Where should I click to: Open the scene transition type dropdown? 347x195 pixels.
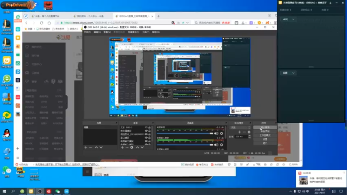pyautogui.click(x=240, y=127)
